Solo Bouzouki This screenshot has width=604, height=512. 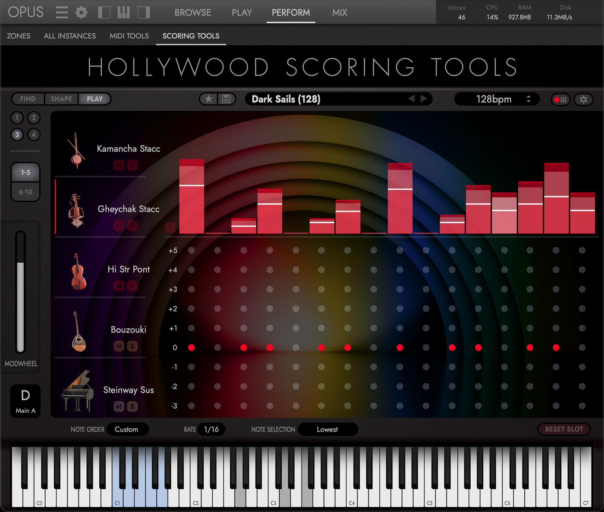[132, 346]
